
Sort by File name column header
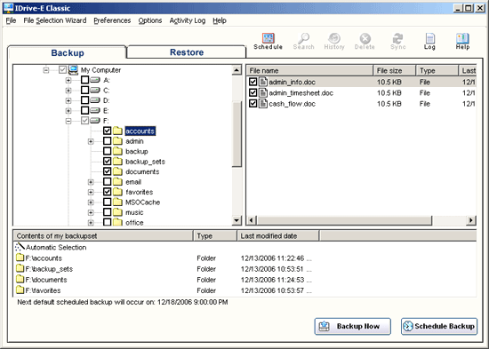coord(310,70)
